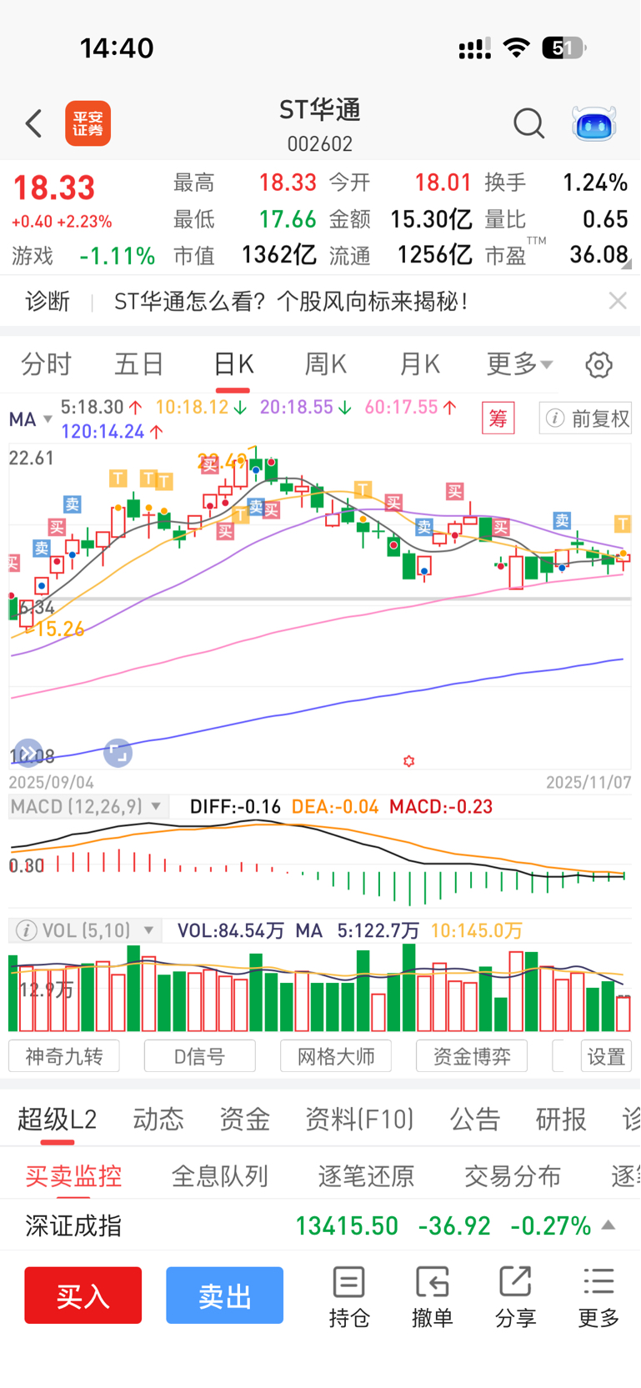Tap the VOL:84.54万 volume readout
641x1388 pixels.
coord(231,930)
